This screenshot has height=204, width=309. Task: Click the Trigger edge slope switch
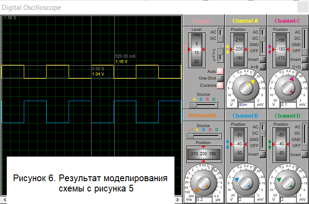click(x=220, y=55)
